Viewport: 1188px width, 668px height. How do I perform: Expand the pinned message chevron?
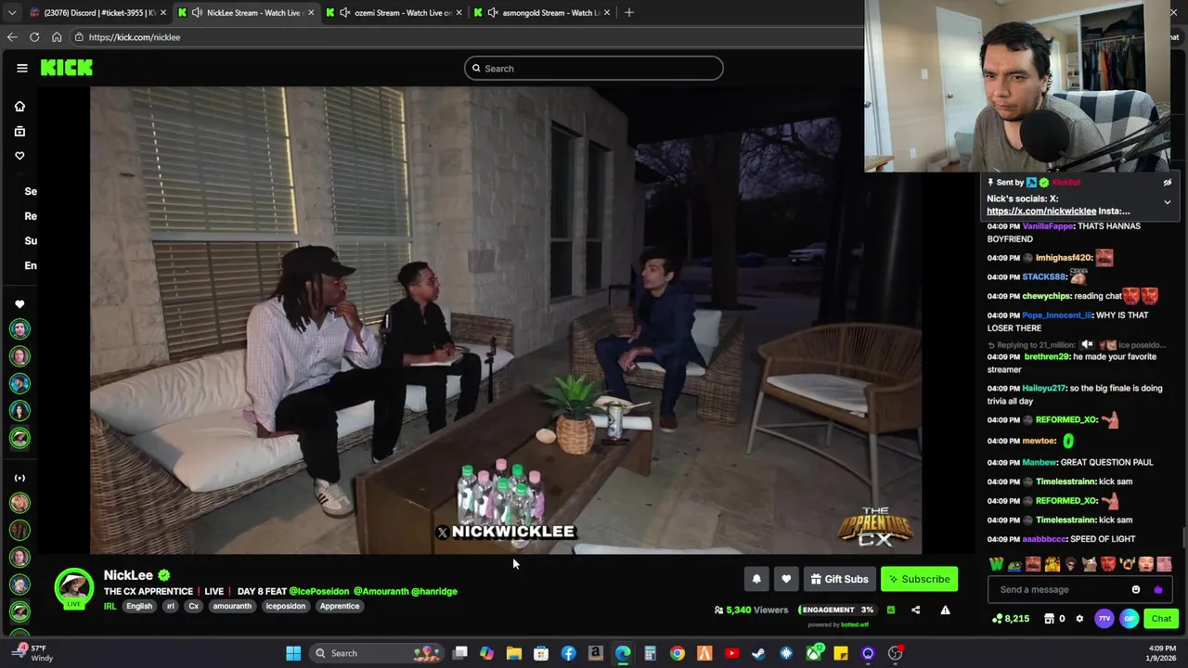click(x=1167, y=202)
